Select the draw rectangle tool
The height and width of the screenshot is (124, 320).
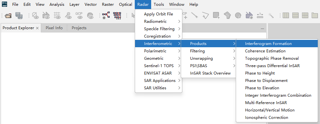(216, 15)
